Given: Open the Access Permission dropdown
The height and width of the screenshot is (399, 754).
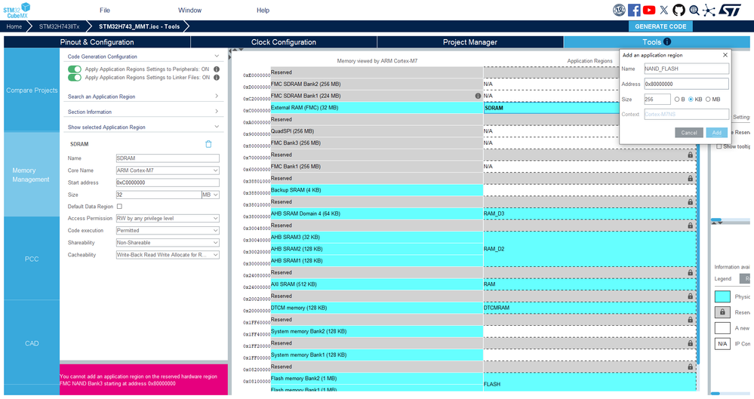Looking at the screenshot, I should (168, 218).
